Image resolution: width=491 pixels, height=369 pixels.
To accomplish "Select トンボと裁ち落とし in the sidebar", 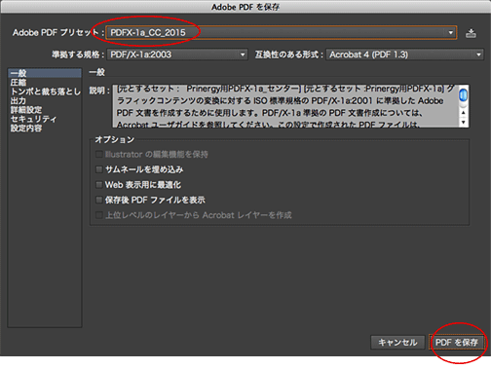I will [45, 92].
